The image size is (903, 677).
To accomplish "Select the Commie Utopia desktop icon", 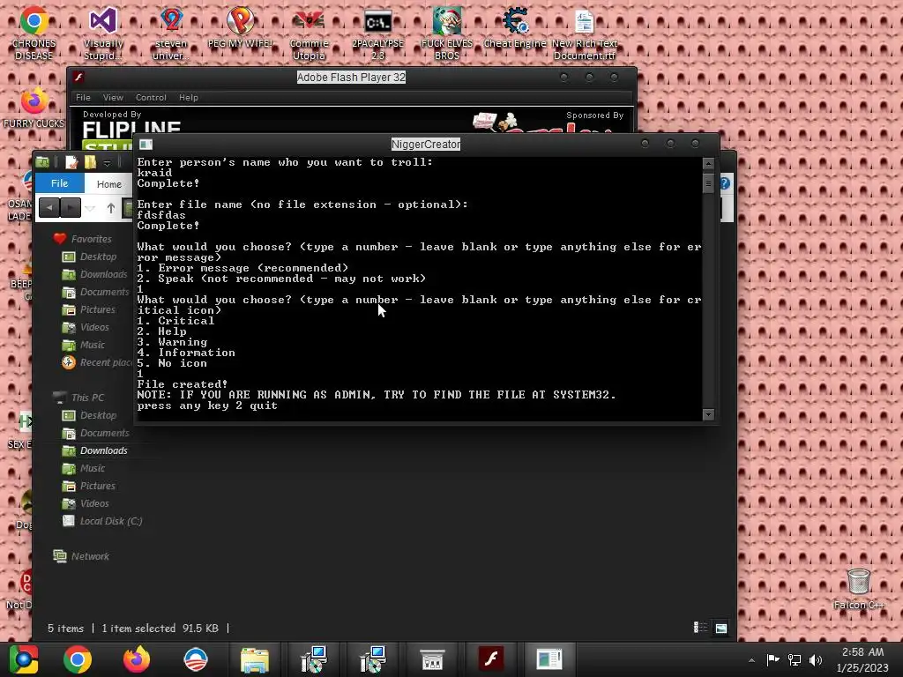I will (309, 33).
